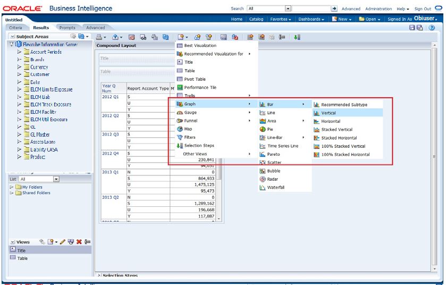Click the Catalog link
The width and height of the screenshot is (446, 285).
click(x=256, y=19)
